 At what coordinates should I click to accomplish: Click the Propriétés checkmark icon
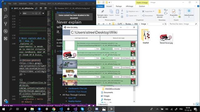pos(174,12)
